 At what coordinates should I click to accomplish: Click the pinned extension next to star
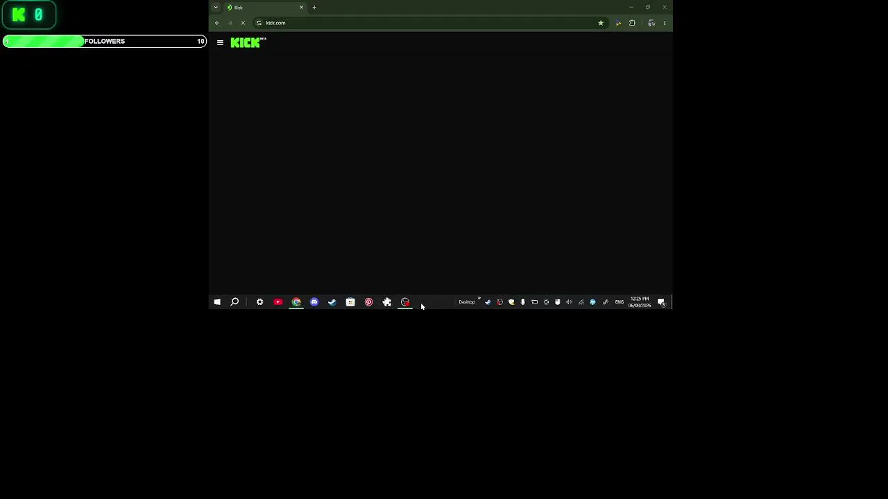pyautogui.click(x=618, y=23)
